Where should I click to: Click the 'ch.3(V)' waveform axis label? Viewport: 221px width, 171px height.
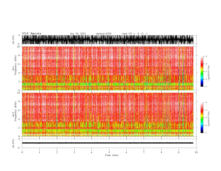tap(13, 143)
